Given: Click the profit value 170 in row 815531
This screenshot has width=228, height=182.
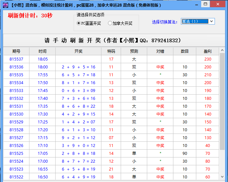Looking at the screenshot, I should point(208,106).
